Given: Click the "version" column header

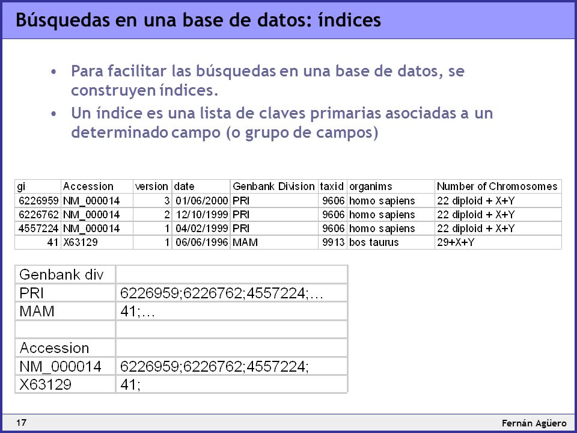Looking at the screenshot, I should 151,186.
